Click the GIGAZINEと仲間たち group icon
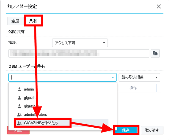The width and height of the screenshot is (169, 140). 19,123
